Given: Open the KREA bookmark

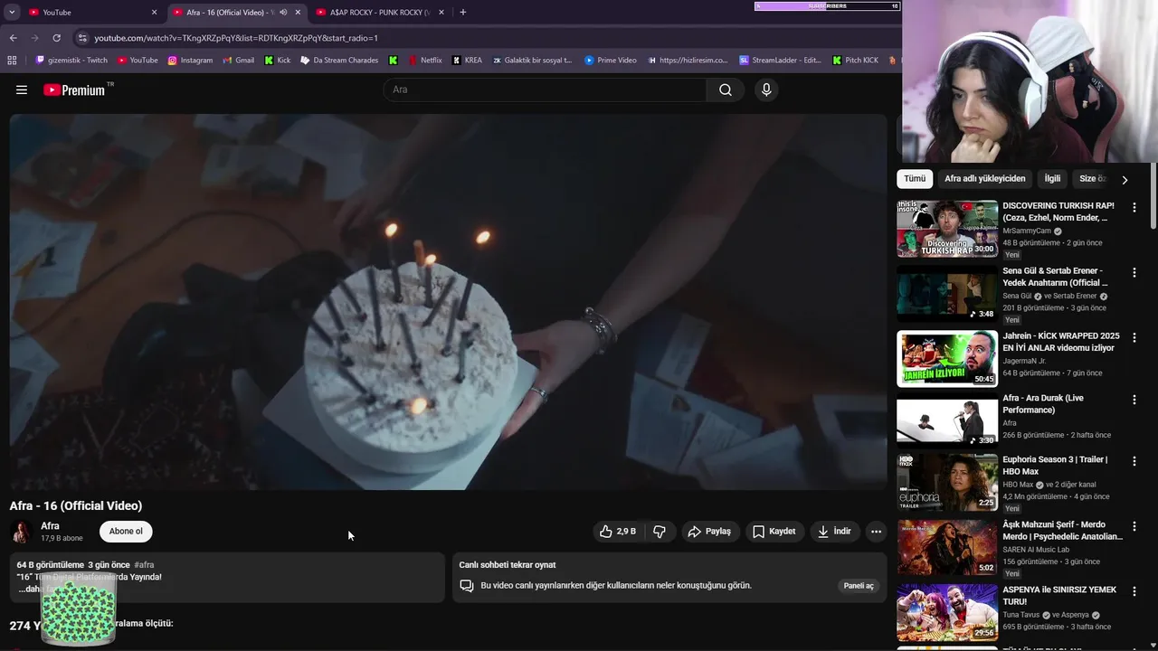Looking at the screenshot, I should pos(466,61).
